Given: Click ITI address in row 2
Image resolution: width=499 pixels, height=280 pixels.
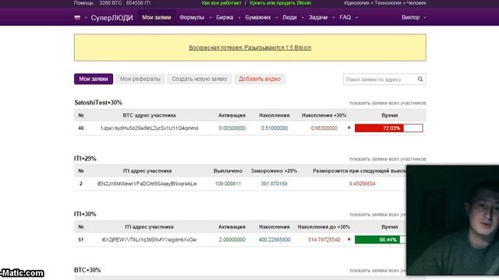Looking at the screenshot, I should point(147,184).
